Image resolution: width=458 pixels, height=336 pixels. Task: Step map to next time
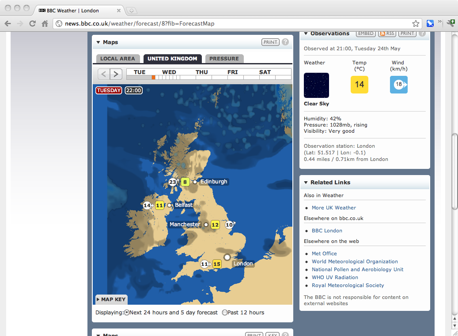116,74
